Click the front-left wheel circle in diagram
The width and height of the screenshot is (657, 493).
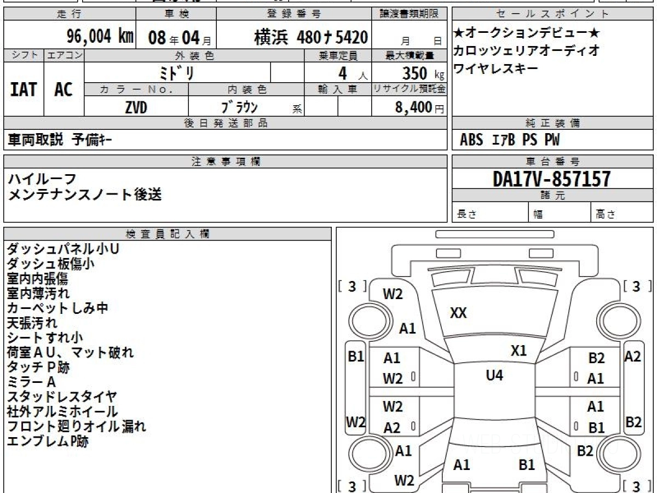367,319
